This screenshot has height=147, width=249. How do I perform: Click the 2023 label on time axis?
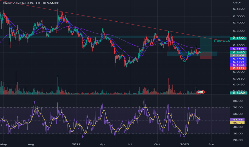tap(185, 144)
